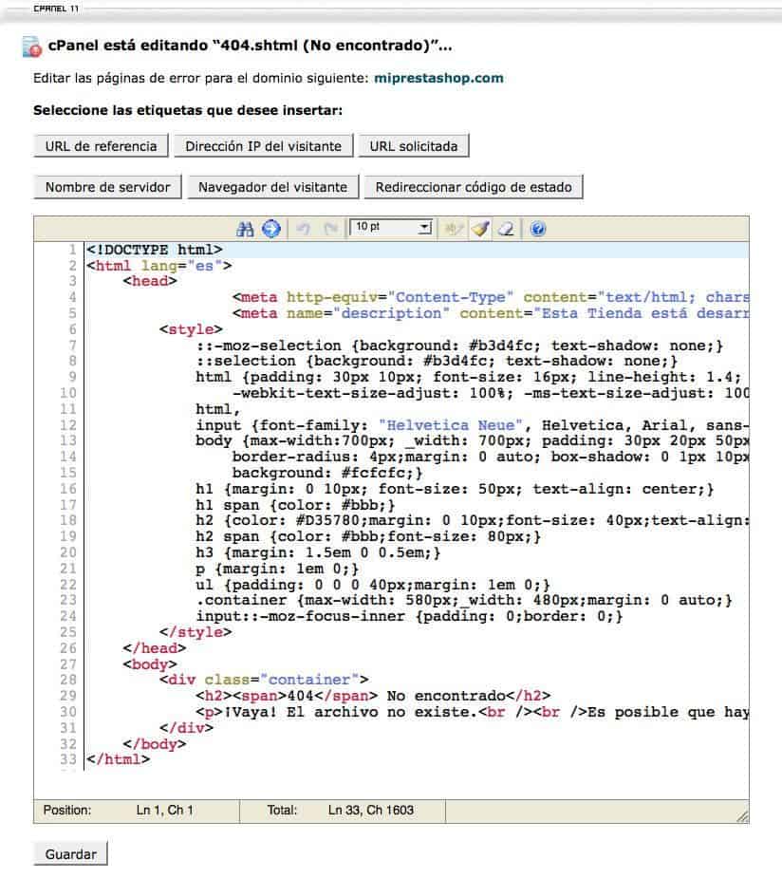Click the undo arrow in editor toolbar

click(304, 229)
